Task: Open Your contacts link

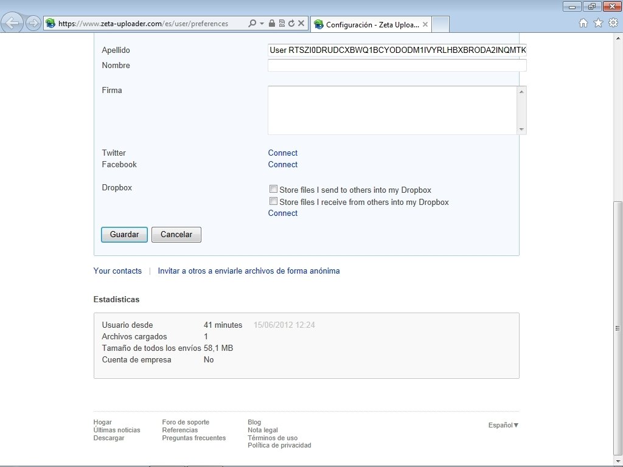Action: tap(117, 271)
